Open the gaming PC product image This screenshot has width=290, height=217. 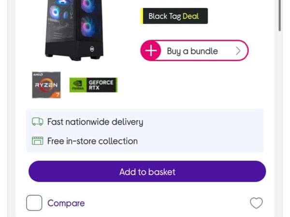coord(74,29)
